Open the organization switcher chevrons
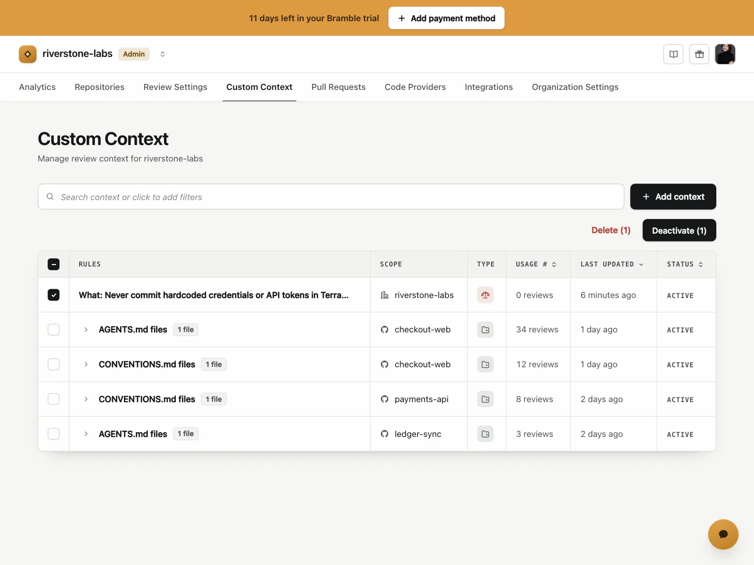The image size is (754, 565). pos(163,54)
